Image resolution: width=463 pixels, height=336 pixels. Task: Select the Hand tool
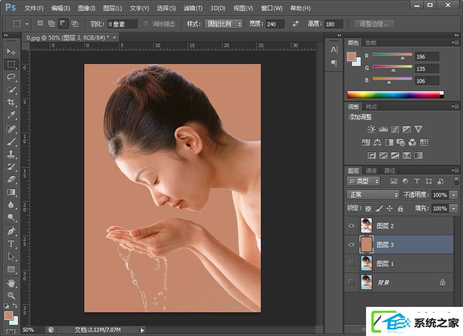coord(11,283)
